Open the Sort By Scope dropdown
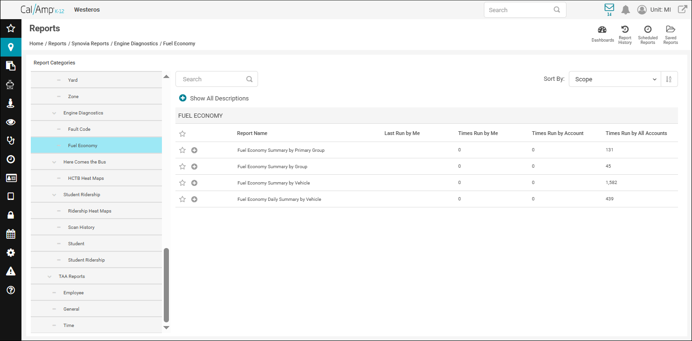 click(x=615, y=79)
